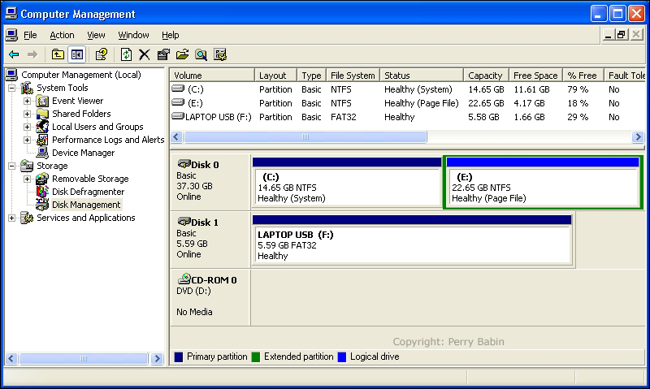Click the system menu icon beside File
Viewport: 650px width, 389px height.
(x=11, y=35)
